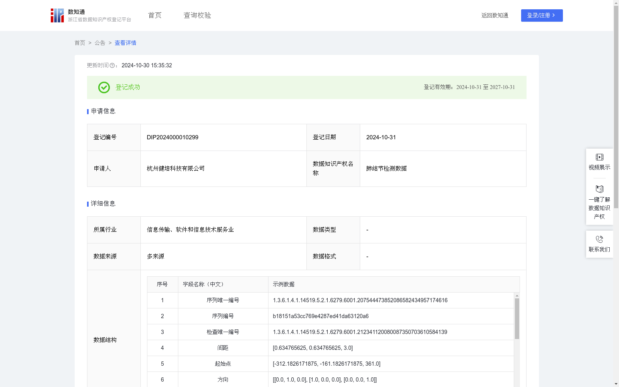Click sample value b18151a53cc769e4287ed41da63120a6

pos(321,316)
